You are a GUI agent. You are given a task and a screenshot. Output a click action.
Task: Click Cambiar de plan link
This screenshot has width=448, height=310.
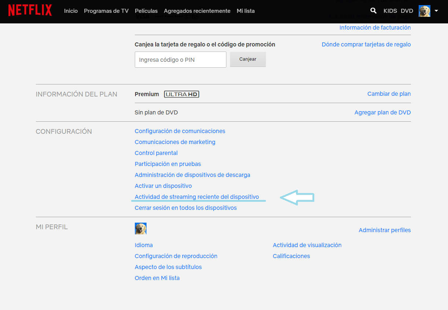(389, 94)
